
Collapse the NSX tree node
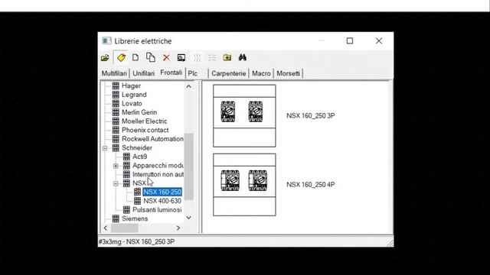pyautogui.click(x=116, y=183)
